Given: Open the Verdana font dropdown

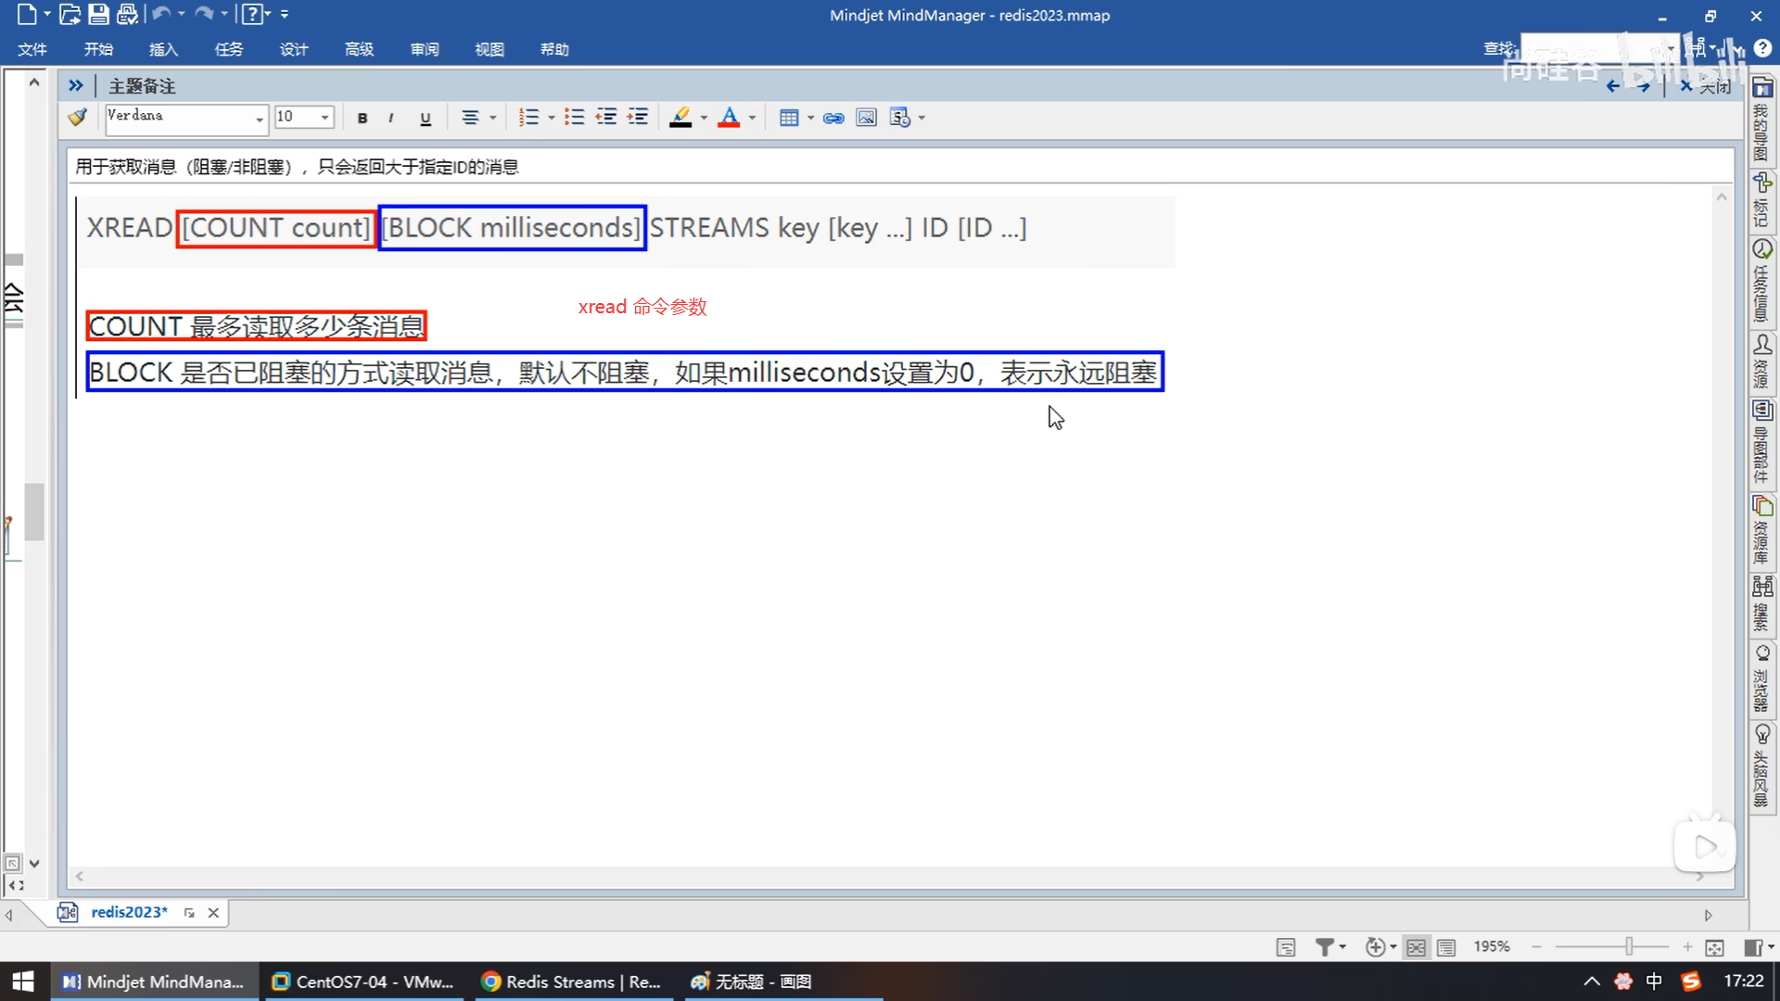Looking at the screenshot, I should tap(260, 119).
